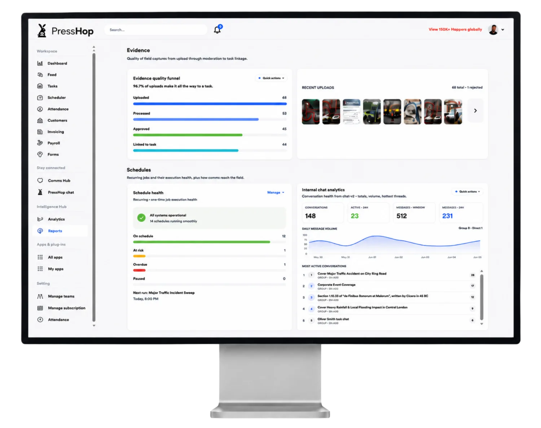Expand the user profile dropdown arrow

[x=503, y=30]
